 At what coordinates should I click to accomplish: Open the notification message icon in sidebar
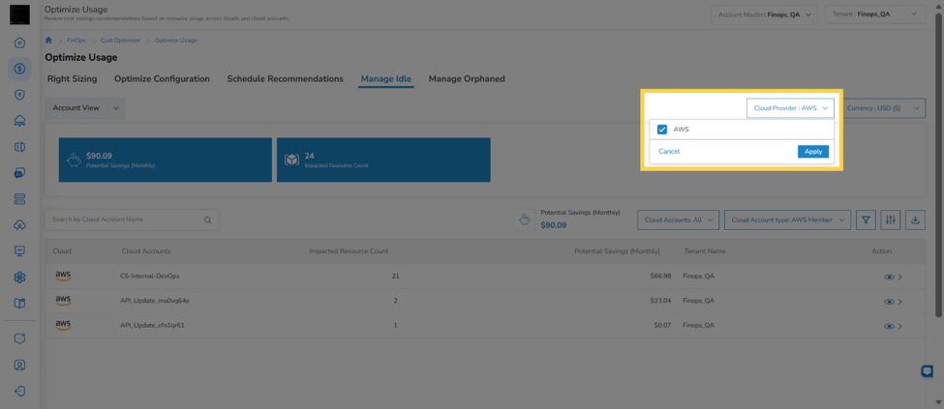click(x=19, y=338)
